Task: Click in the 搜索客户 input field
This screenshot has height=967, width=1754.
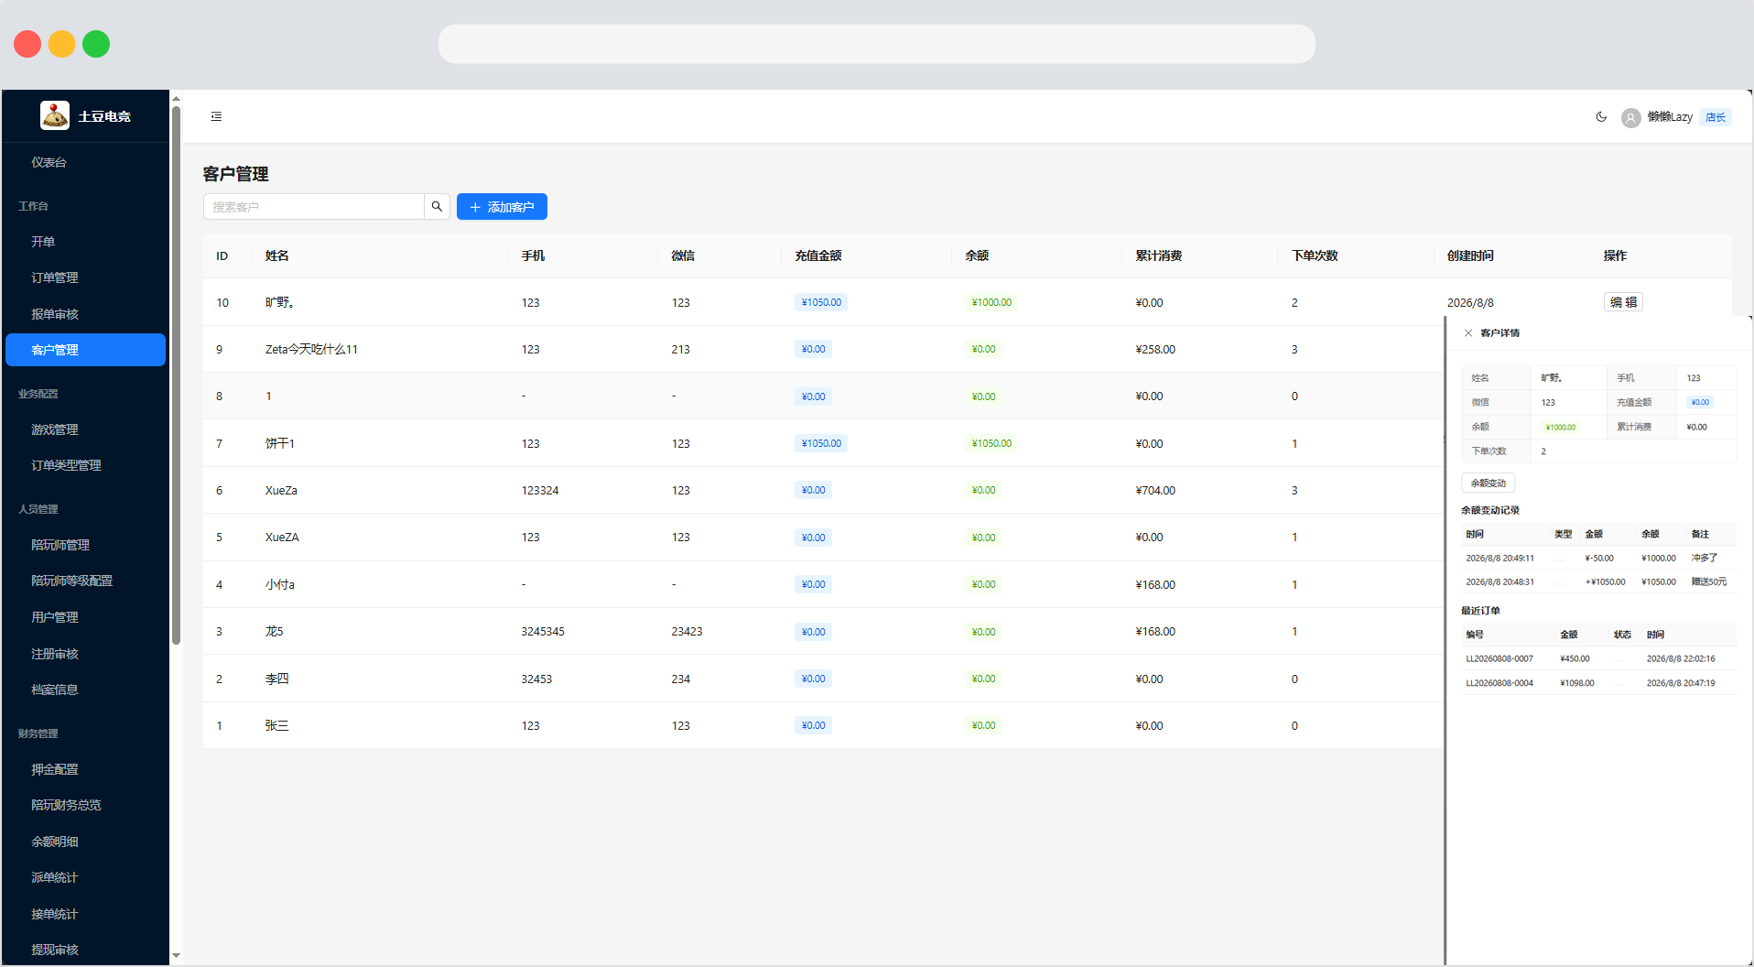Action: (314, 207)
